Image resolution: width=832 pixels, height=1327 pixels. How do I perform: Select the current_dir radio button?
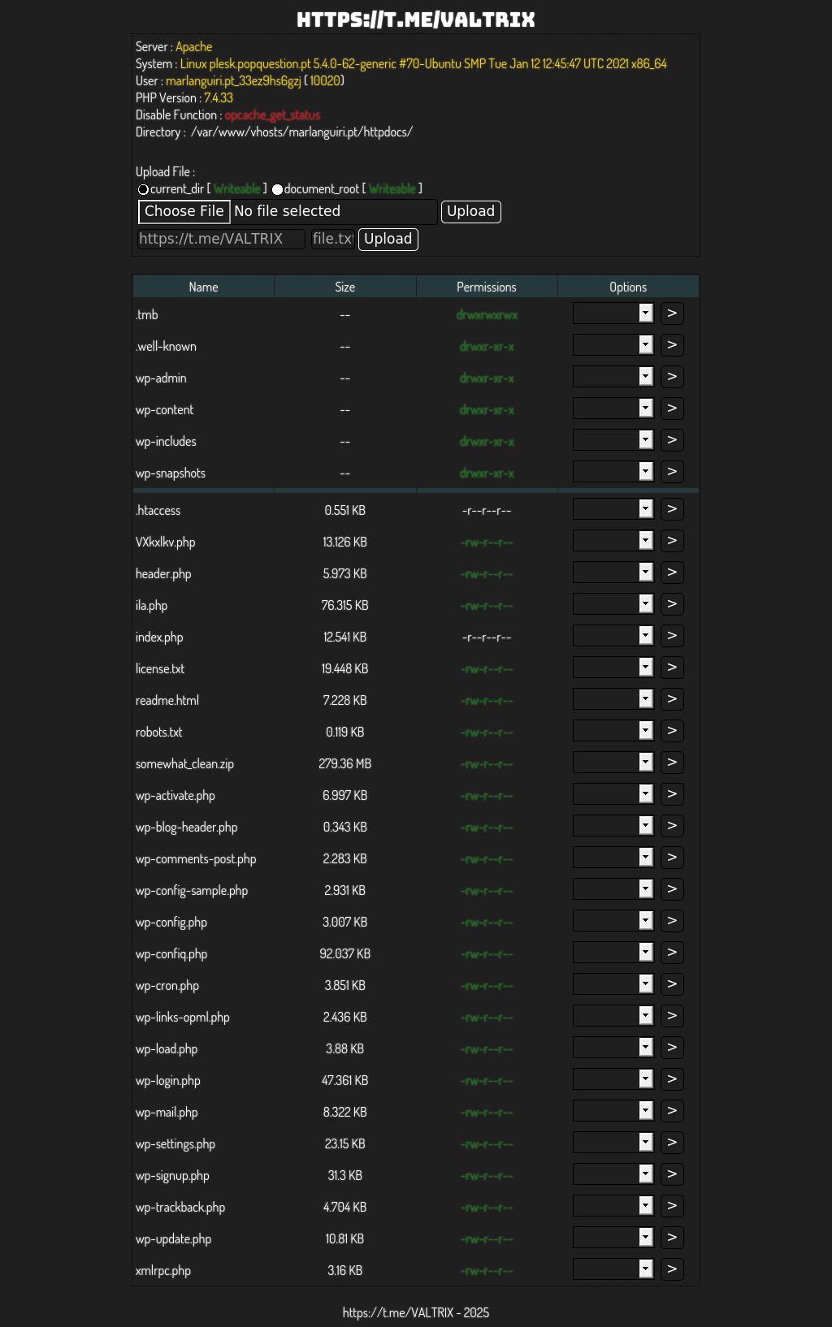(x=143, y=189)
